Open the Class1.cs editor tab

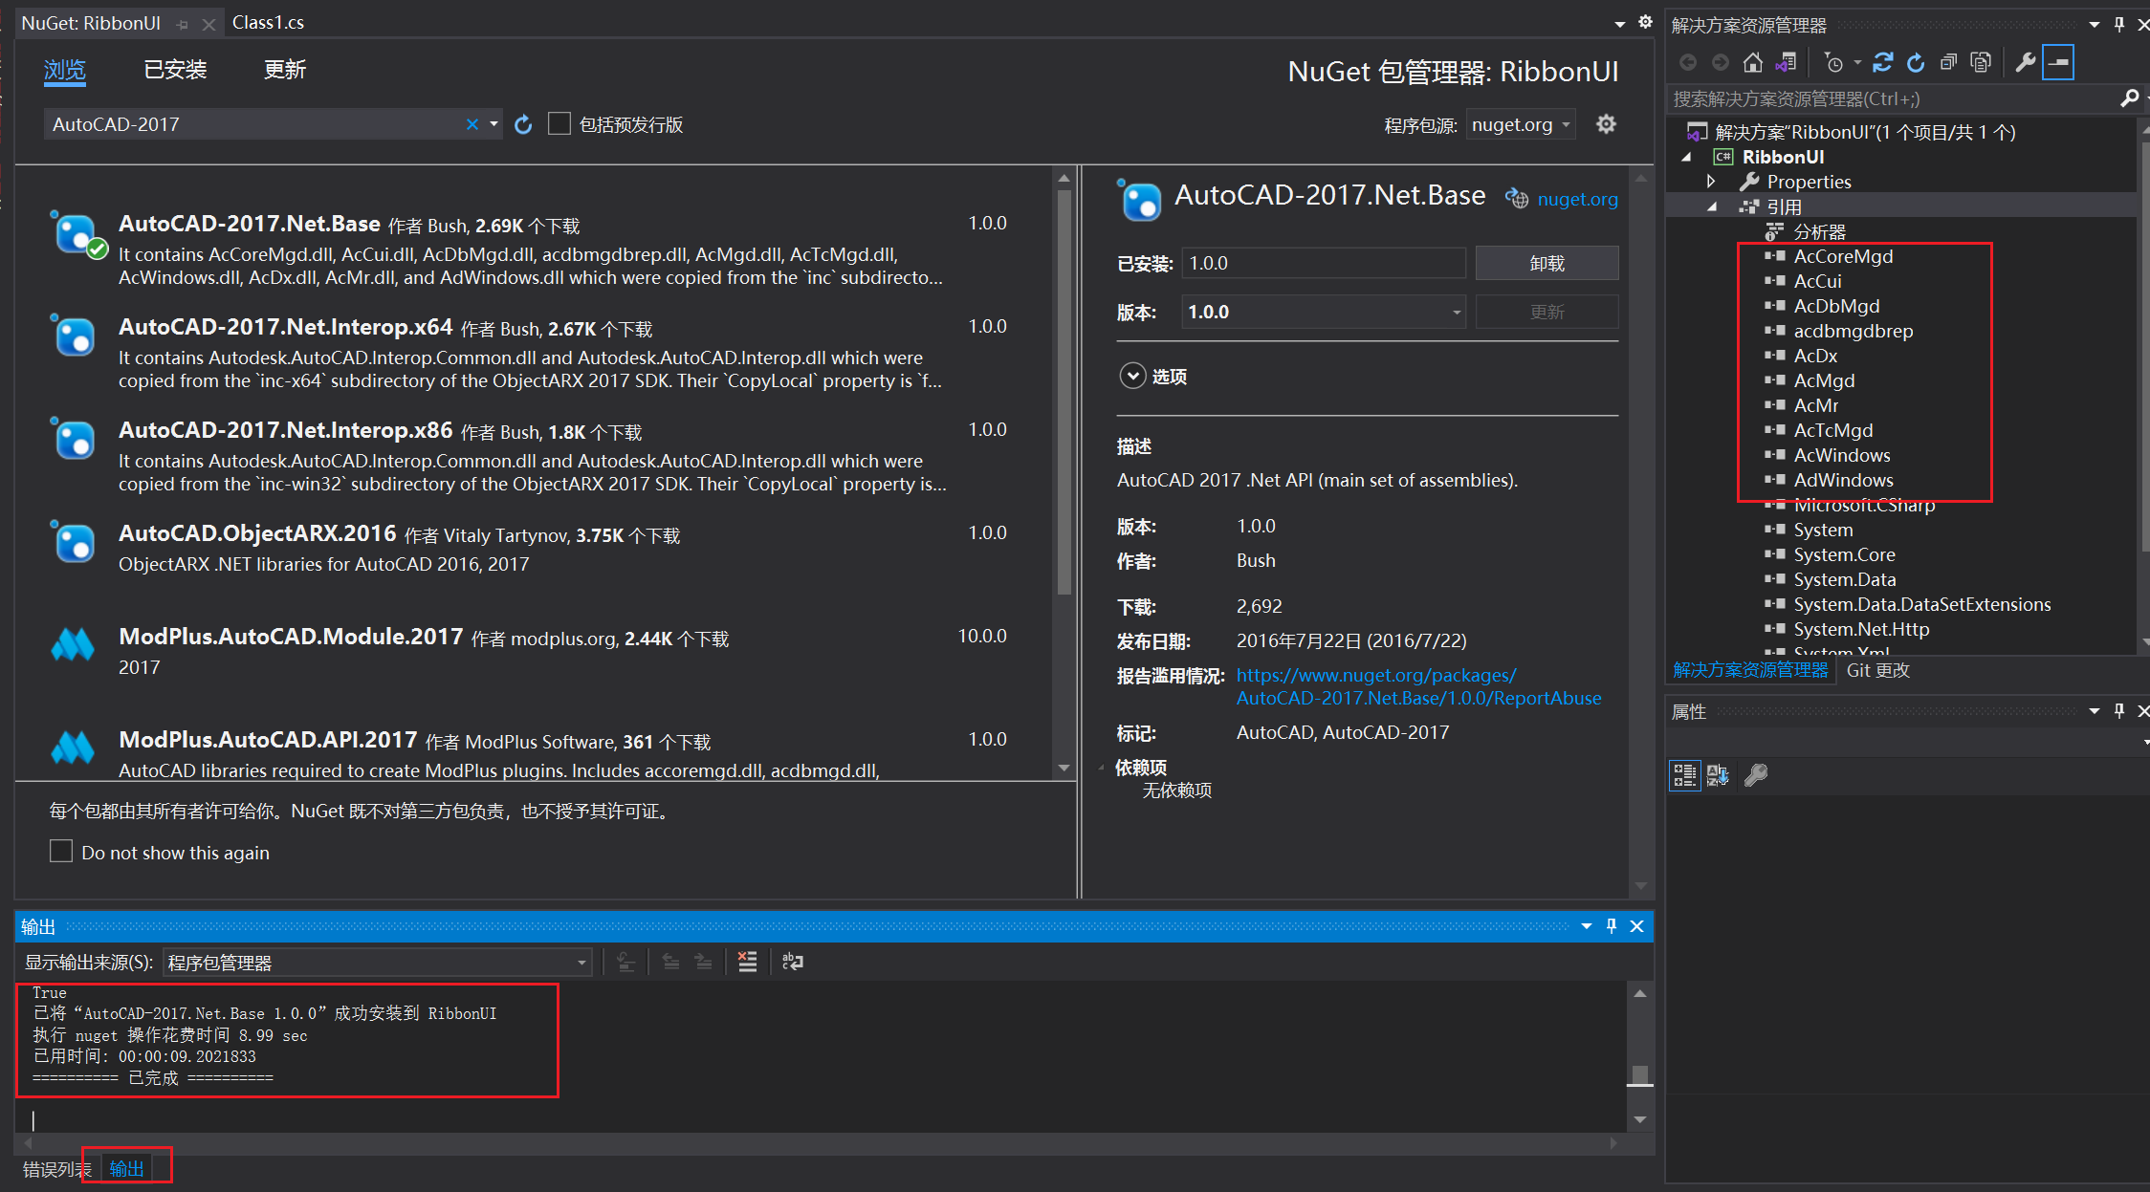[x=268, y=22]
